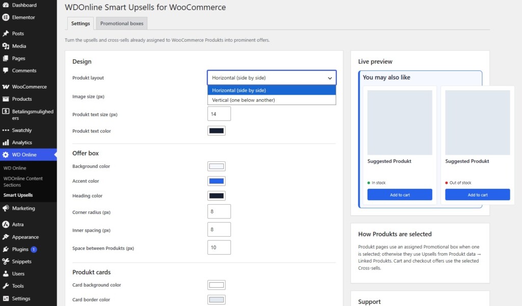The image size is (522, 306).
Task: Click the Snippets scissors icon
Action: coord(6,261)
